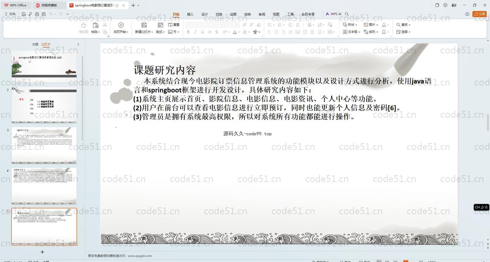Open the 排列 arrange menu
The image size is (490, 262).
371,32
